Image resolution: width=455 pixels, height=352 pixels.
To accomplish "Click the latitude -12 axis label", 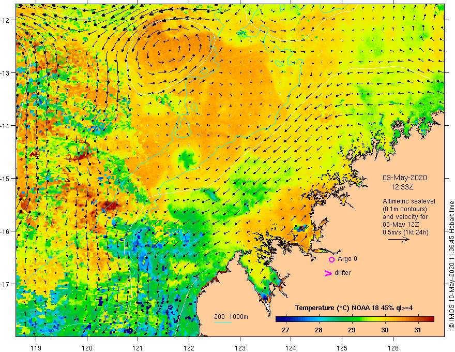I will pos(6,20).
